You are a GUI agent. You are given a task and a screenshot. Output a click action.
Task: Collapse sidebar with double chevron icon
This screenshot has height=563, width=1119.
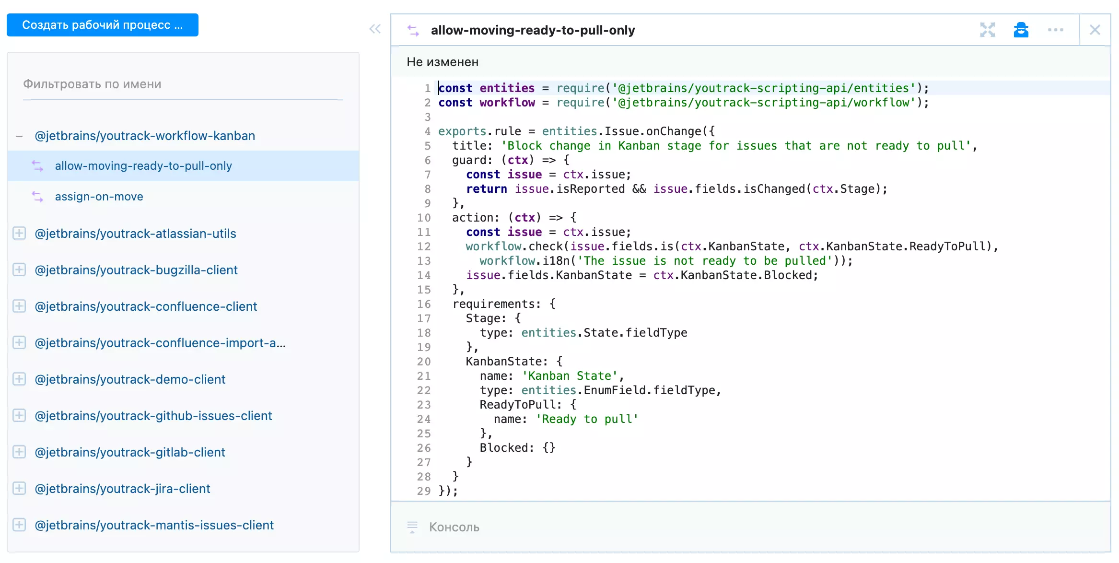point(375,29)
